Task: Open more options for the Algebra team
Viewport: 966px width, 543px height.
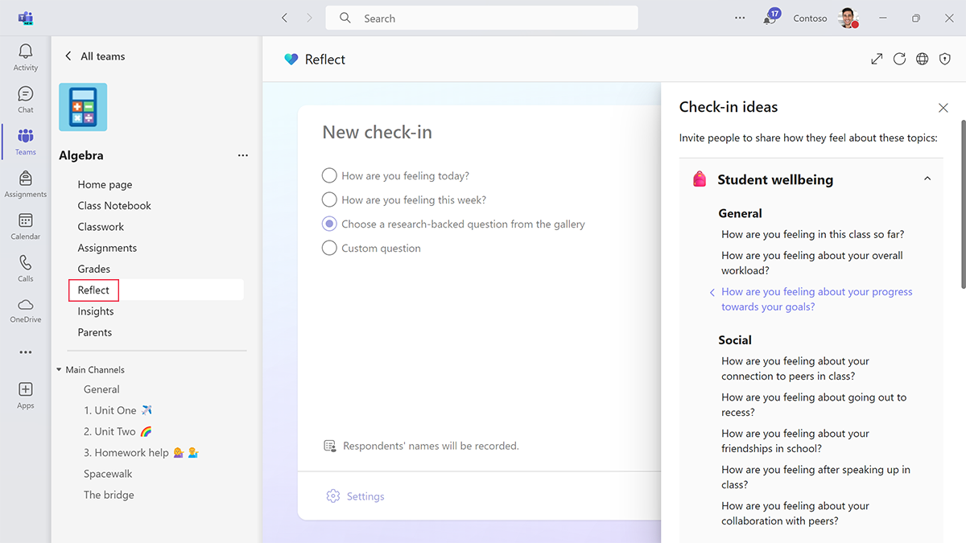Action: point(243,155)
